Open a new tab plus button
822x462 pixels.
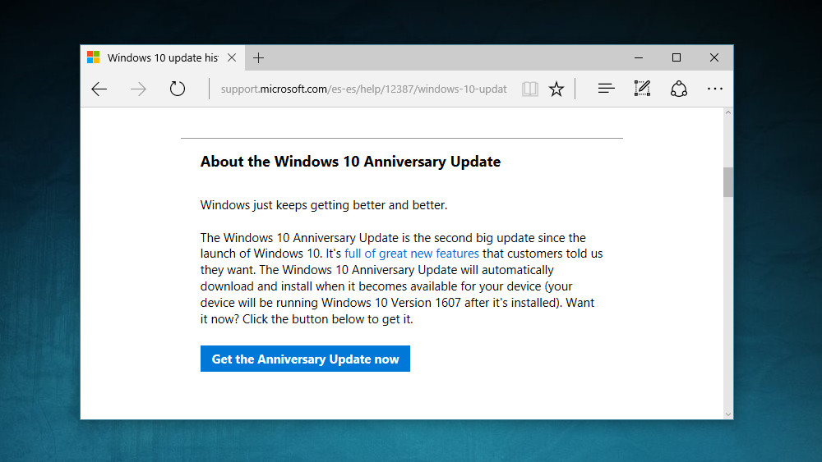(258, 57)
